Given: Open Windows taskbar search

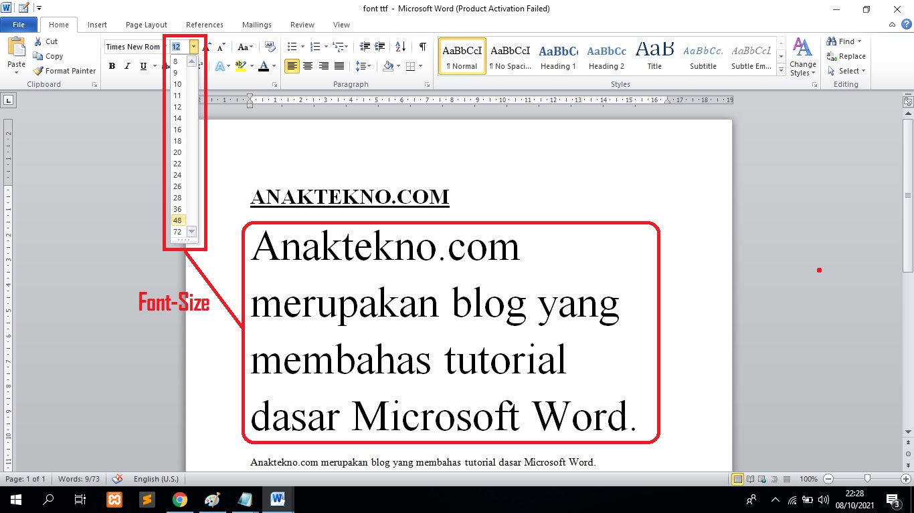Looking at the screenshot, I should 48,500.
